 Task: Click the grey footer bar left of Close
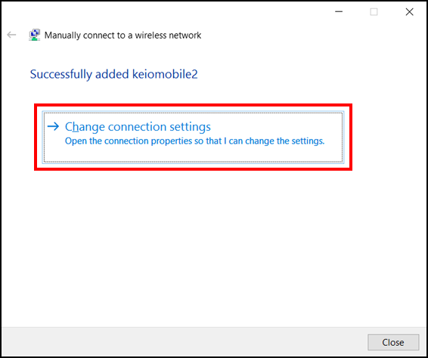[x=183, y=342]
